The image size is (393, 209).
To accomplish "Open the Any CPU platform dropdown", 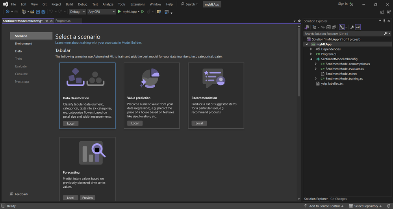I will coord(101,11).
